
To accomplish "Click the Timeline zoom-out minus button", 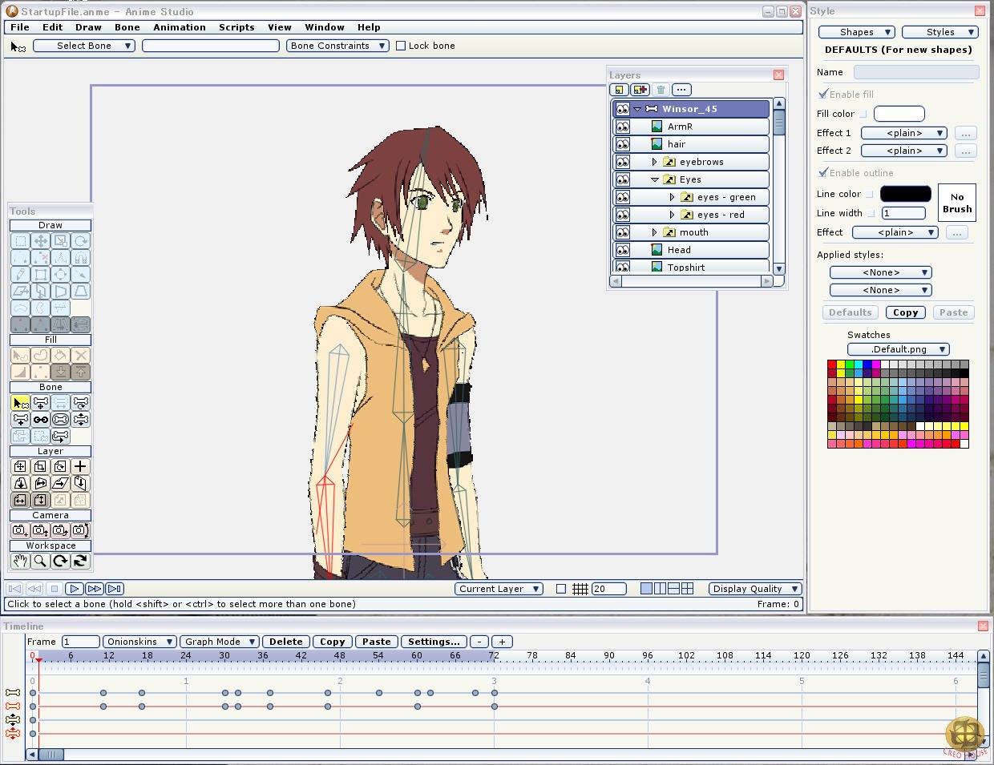I will click(479, 642).
